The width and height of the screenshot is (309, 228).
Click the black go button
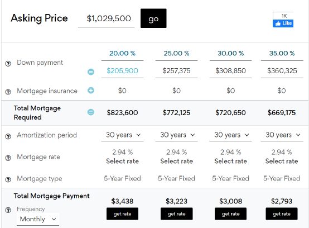coord(153,18)
